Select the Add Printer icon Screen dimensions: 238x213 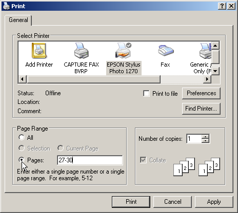(x=39, y=55)
